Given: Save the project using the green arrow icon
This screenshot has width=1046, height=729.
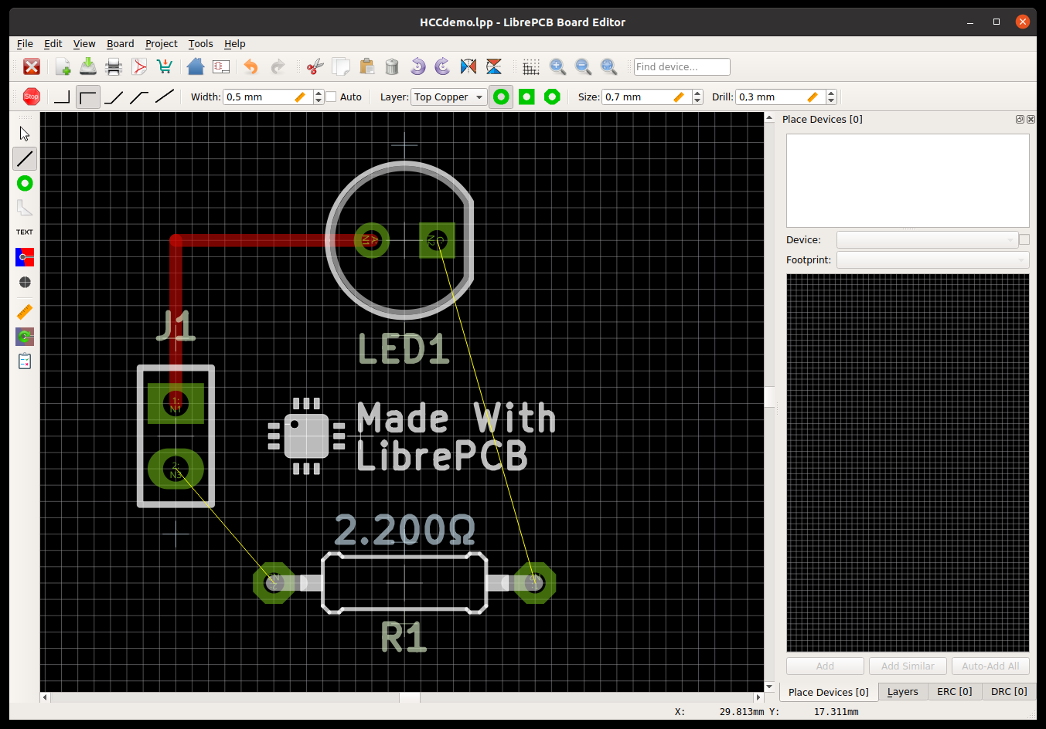Looking at the screenshot, I should pyautogui.click(x=88, y=66).
